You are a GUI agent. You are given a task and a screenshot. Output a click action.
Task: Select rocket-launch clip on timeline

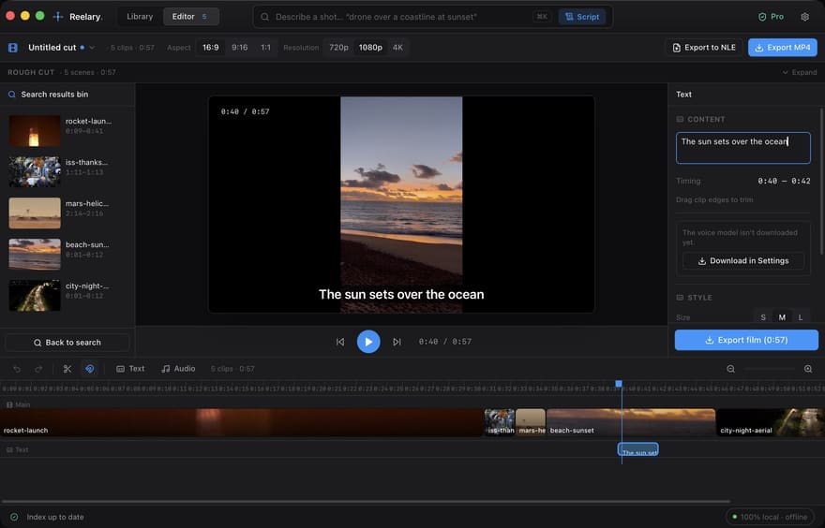click(242, 423)
